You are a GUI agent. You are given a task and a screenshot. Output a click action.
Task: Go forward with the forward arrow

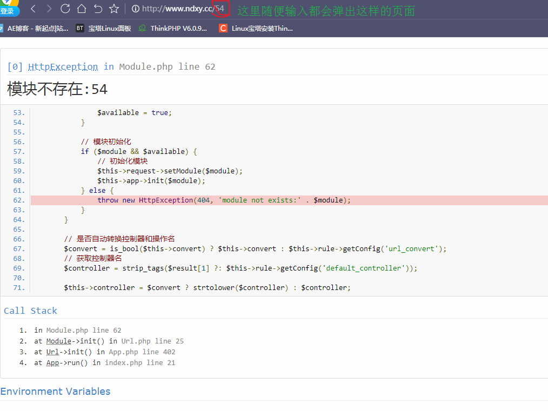click(x=49, y=9)
